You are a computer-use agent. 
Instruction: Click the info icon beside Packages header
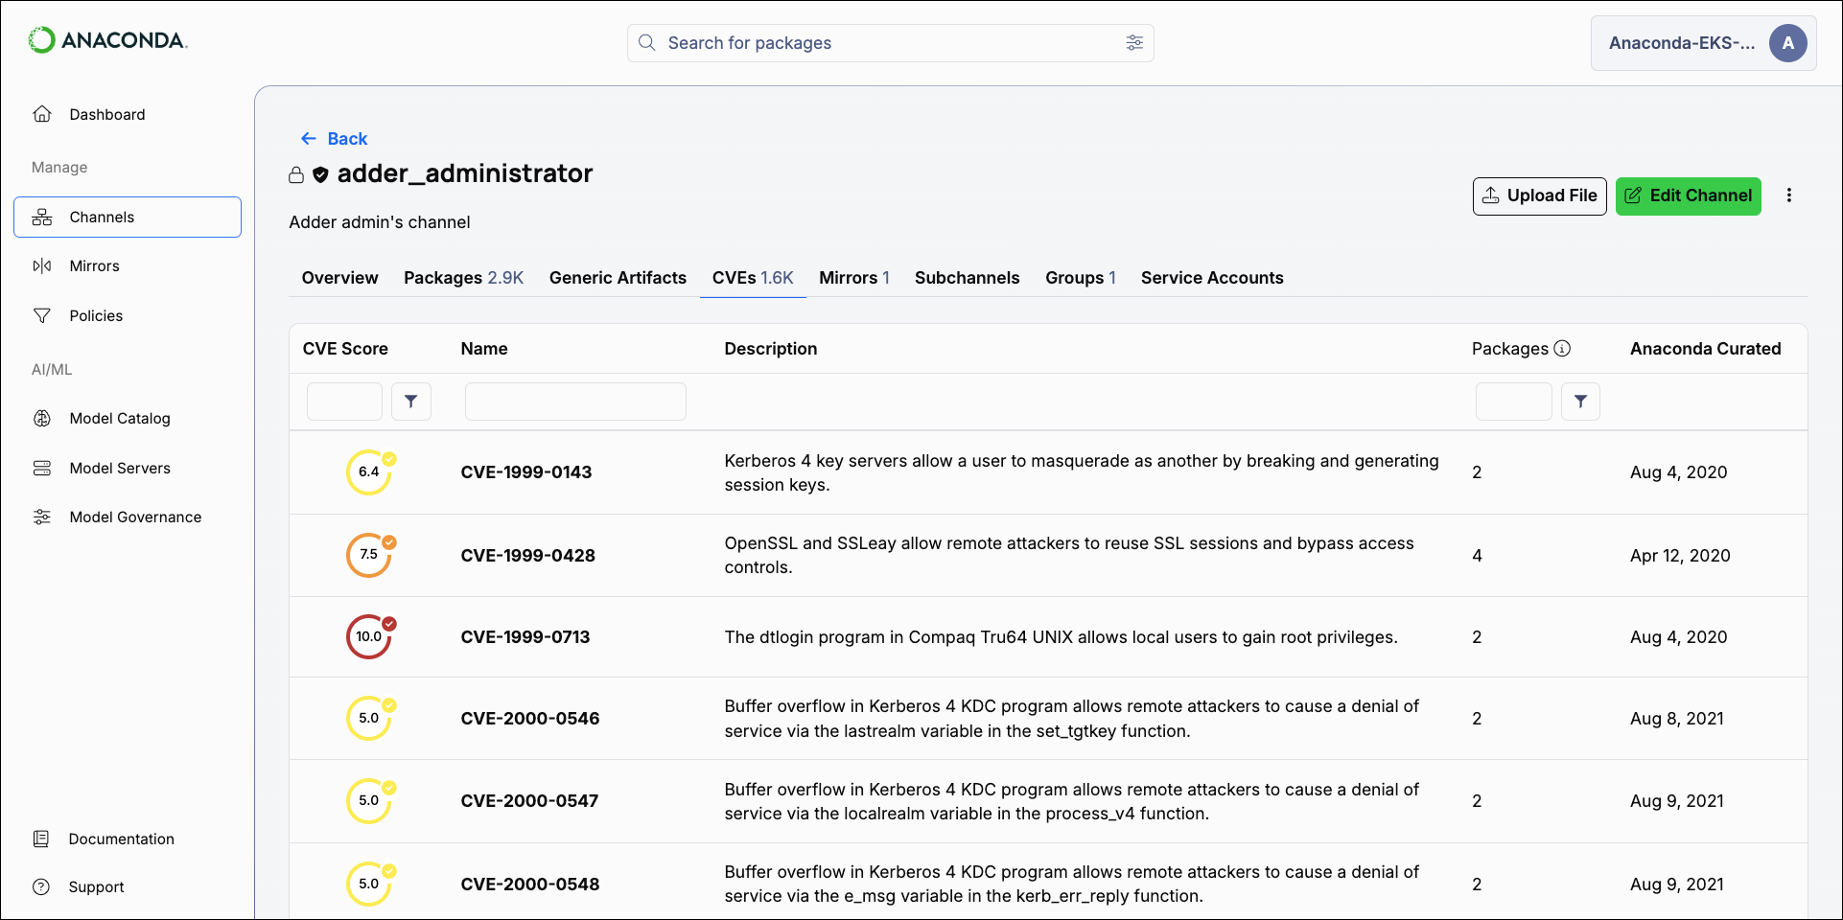coord(1563,349)
